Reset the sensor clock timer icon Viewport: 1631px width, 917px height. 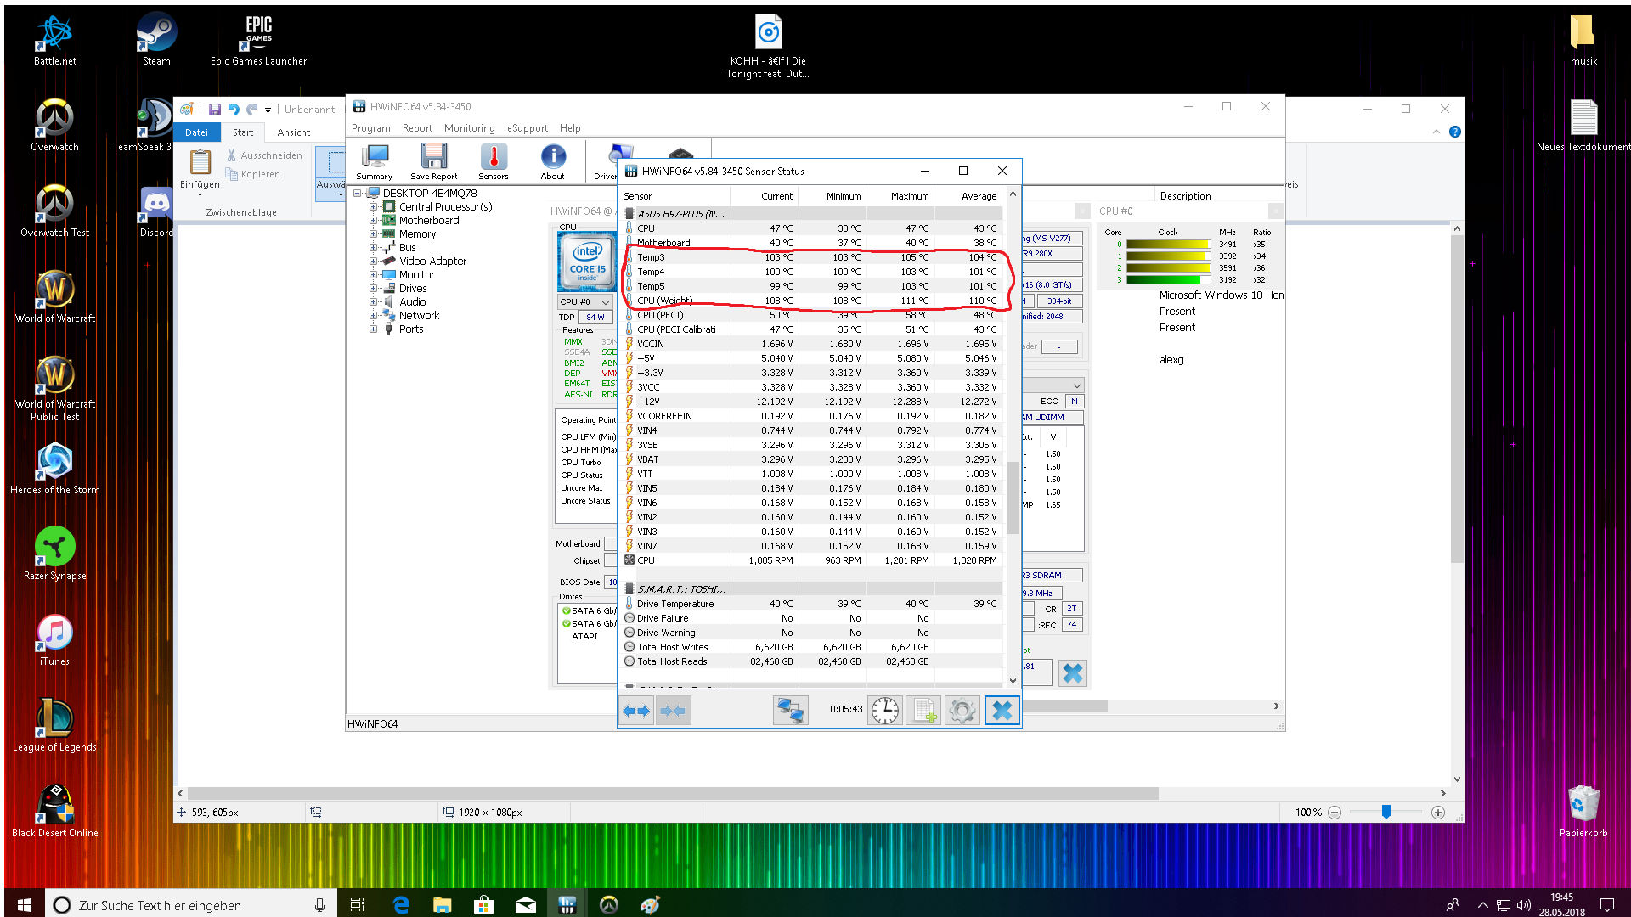885,711
